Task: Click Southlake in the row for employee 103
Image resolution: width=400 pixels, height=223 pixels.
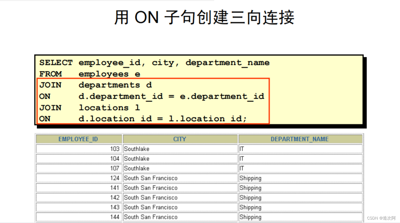Action: [180, 149]
